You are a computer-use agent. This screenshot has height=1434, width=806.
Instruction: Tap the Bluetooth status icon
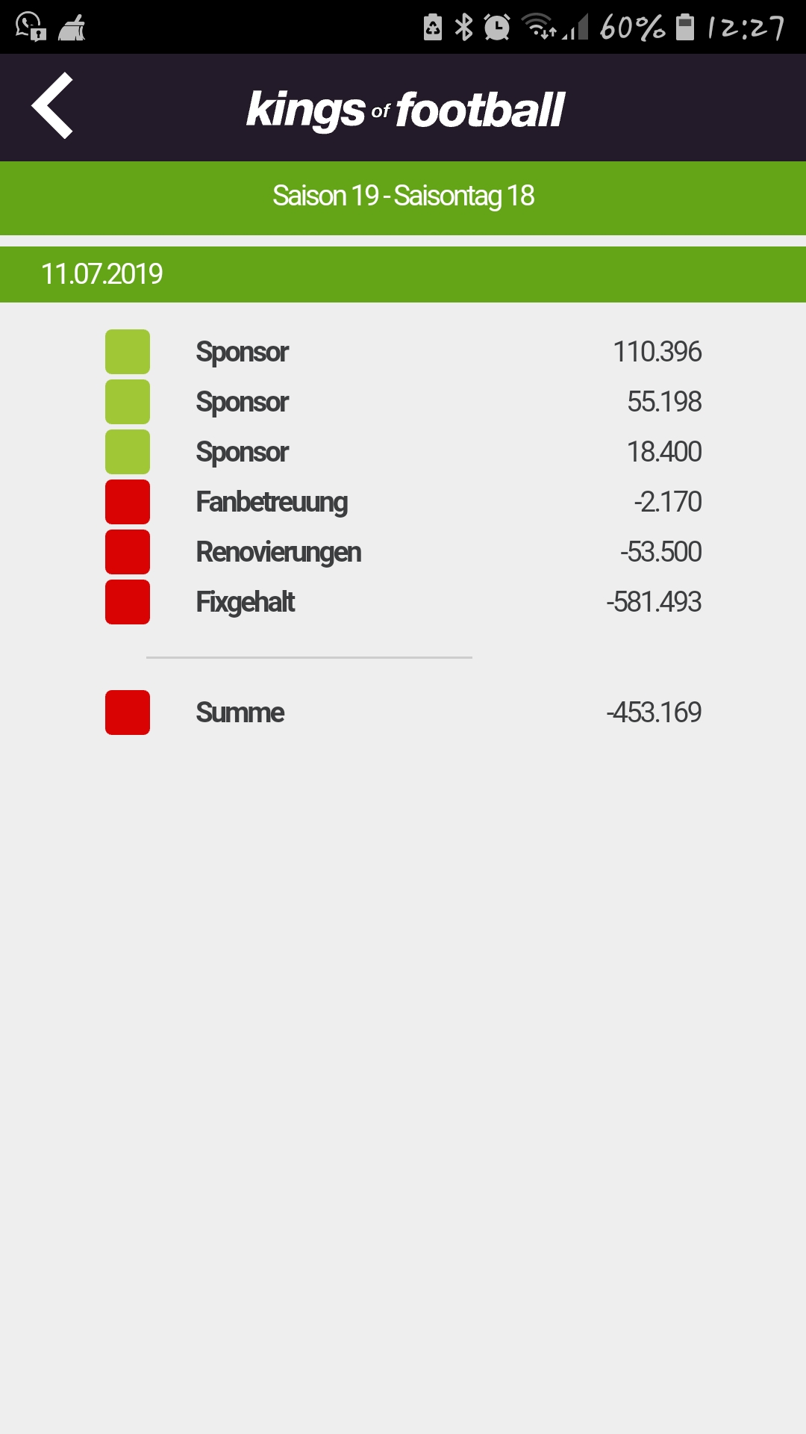464,28
